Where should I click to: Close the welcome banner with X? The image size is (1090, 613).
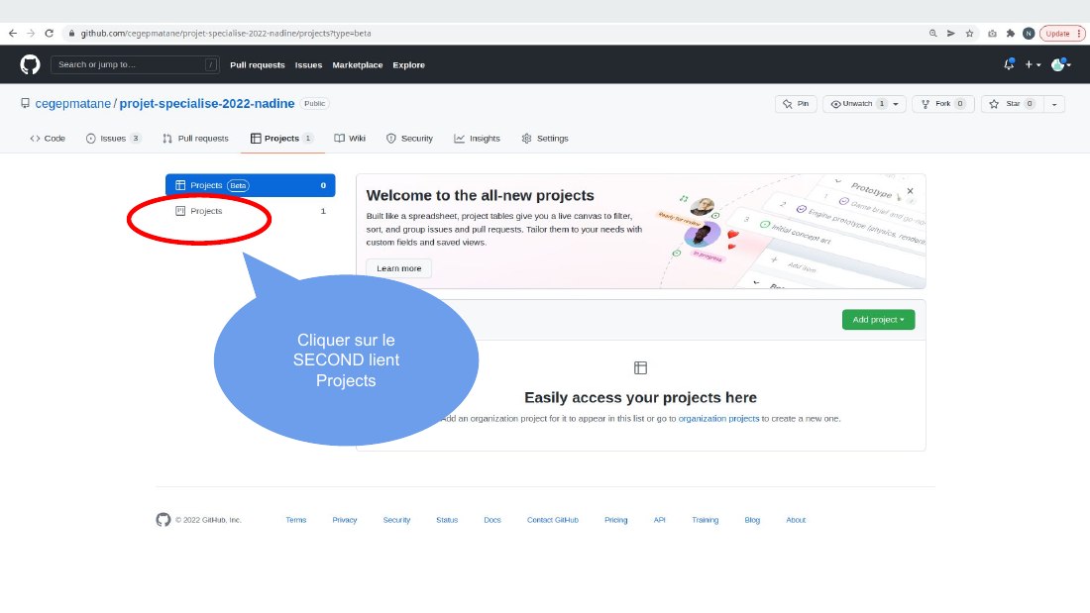910,191
